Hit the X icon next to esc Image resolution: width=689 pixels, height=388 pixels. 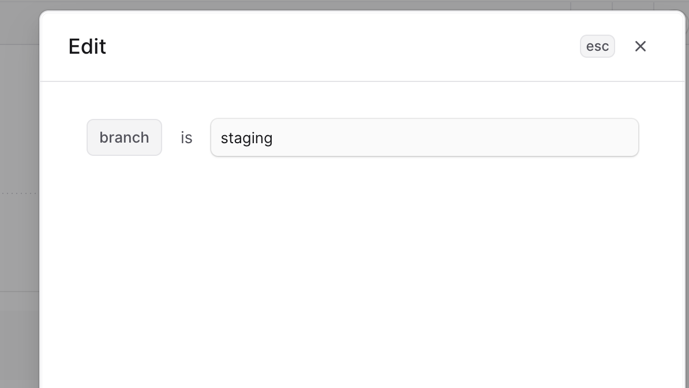click(640, 46)
